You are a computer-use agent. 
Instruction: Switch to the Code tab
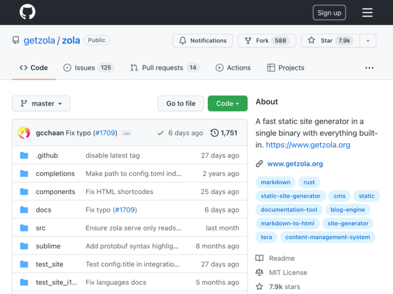pos(34,68)
